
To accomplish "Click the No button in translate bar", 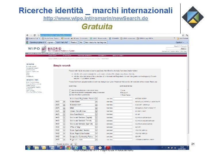I will pos(81,42).
